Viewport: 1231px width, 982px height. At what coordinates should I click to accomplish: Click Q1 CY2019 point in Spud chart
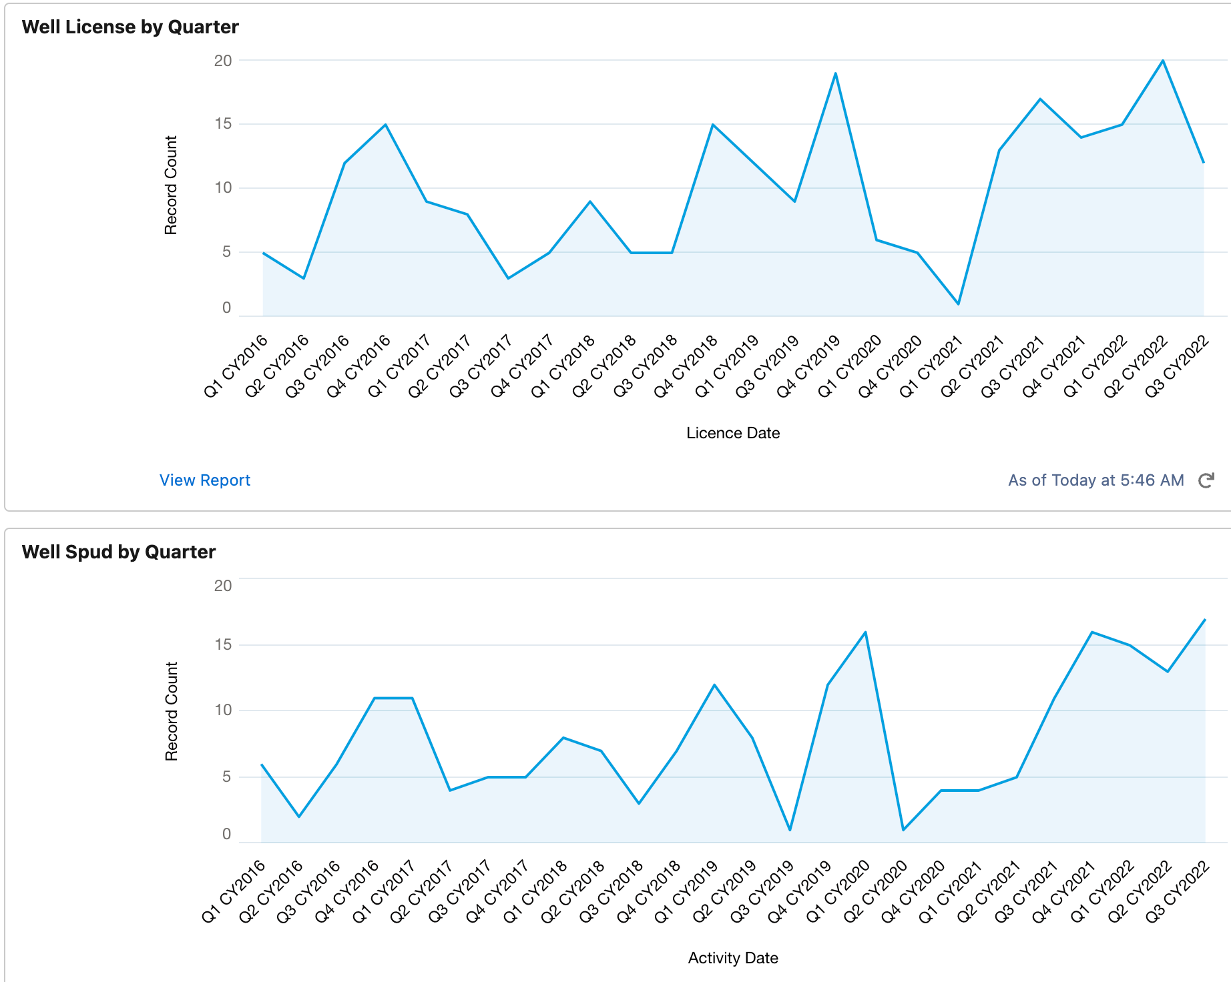point(714,685)
